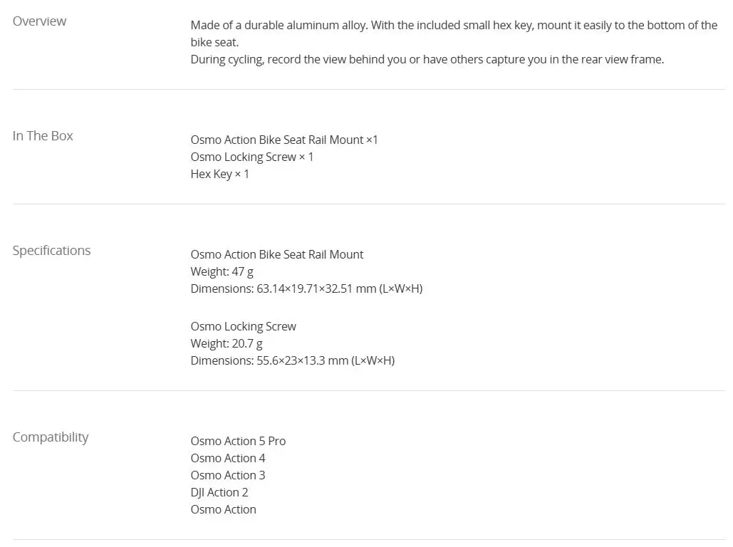Click the dimensions line reading 55.6×23×13.3 mm

tap(292, 361)
